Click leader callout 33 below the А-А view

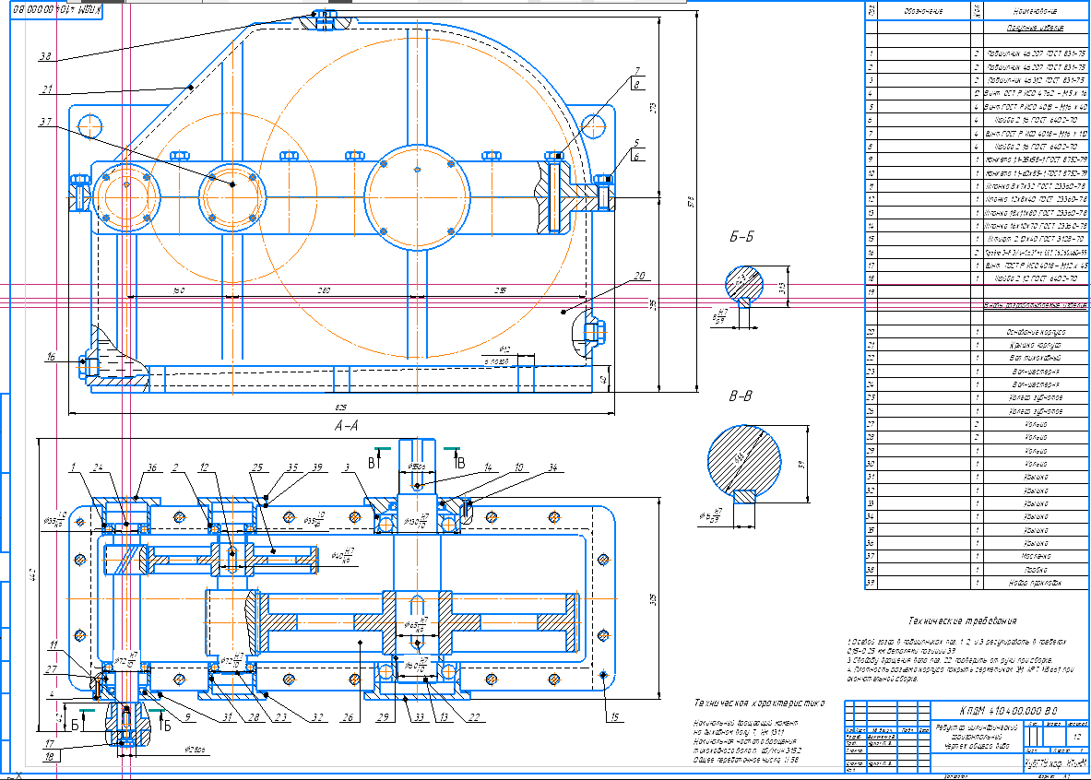tap(419, 717)
